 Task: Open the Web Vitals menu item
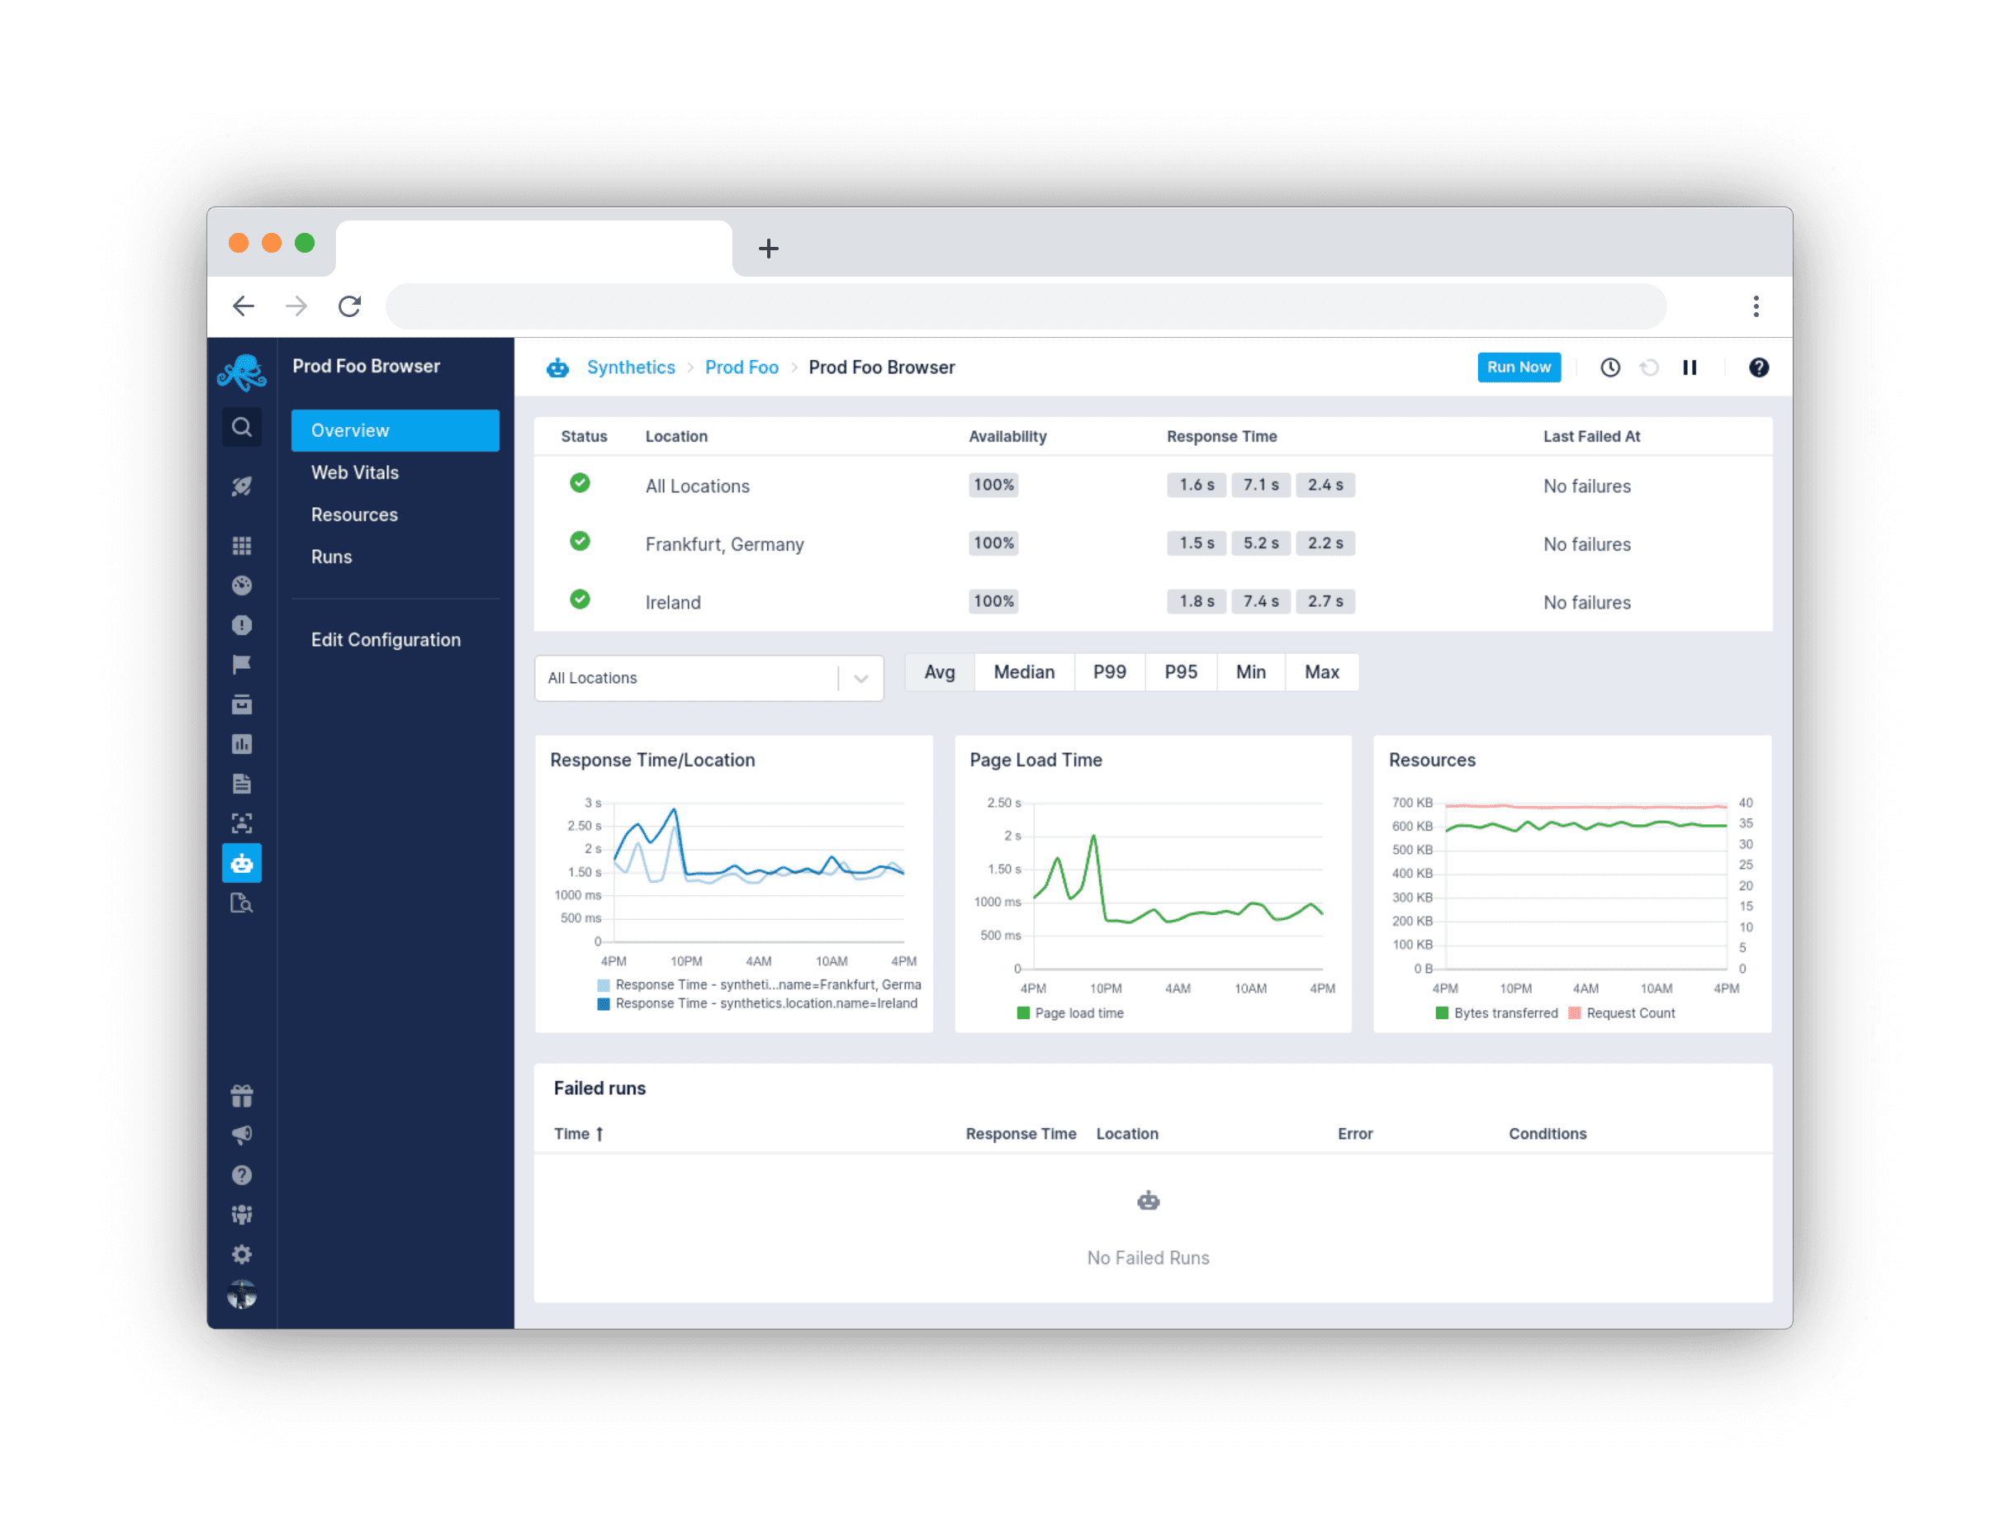(x=354, y=472)
